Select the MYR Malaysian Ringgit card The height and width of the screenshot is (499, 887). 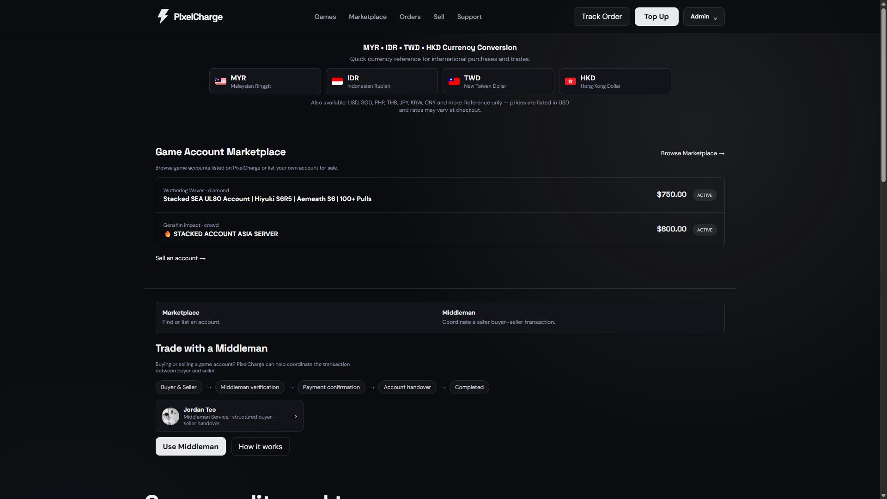(x=265, y=81)
